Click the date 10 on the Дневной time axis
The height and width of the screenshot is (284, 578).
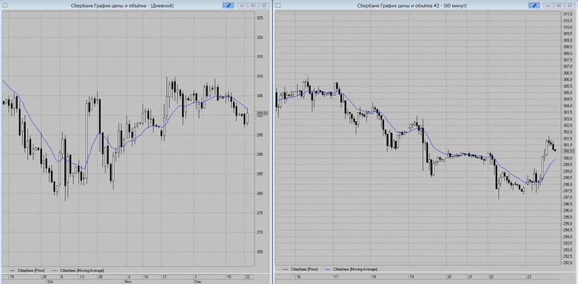[146, 276]
